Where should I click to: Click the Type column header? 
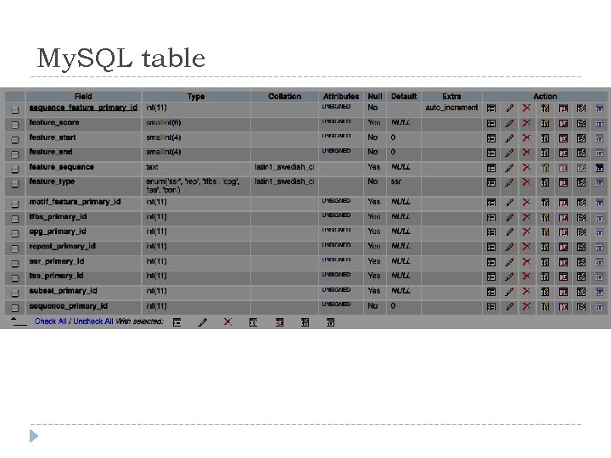click(x=196, y=96)
